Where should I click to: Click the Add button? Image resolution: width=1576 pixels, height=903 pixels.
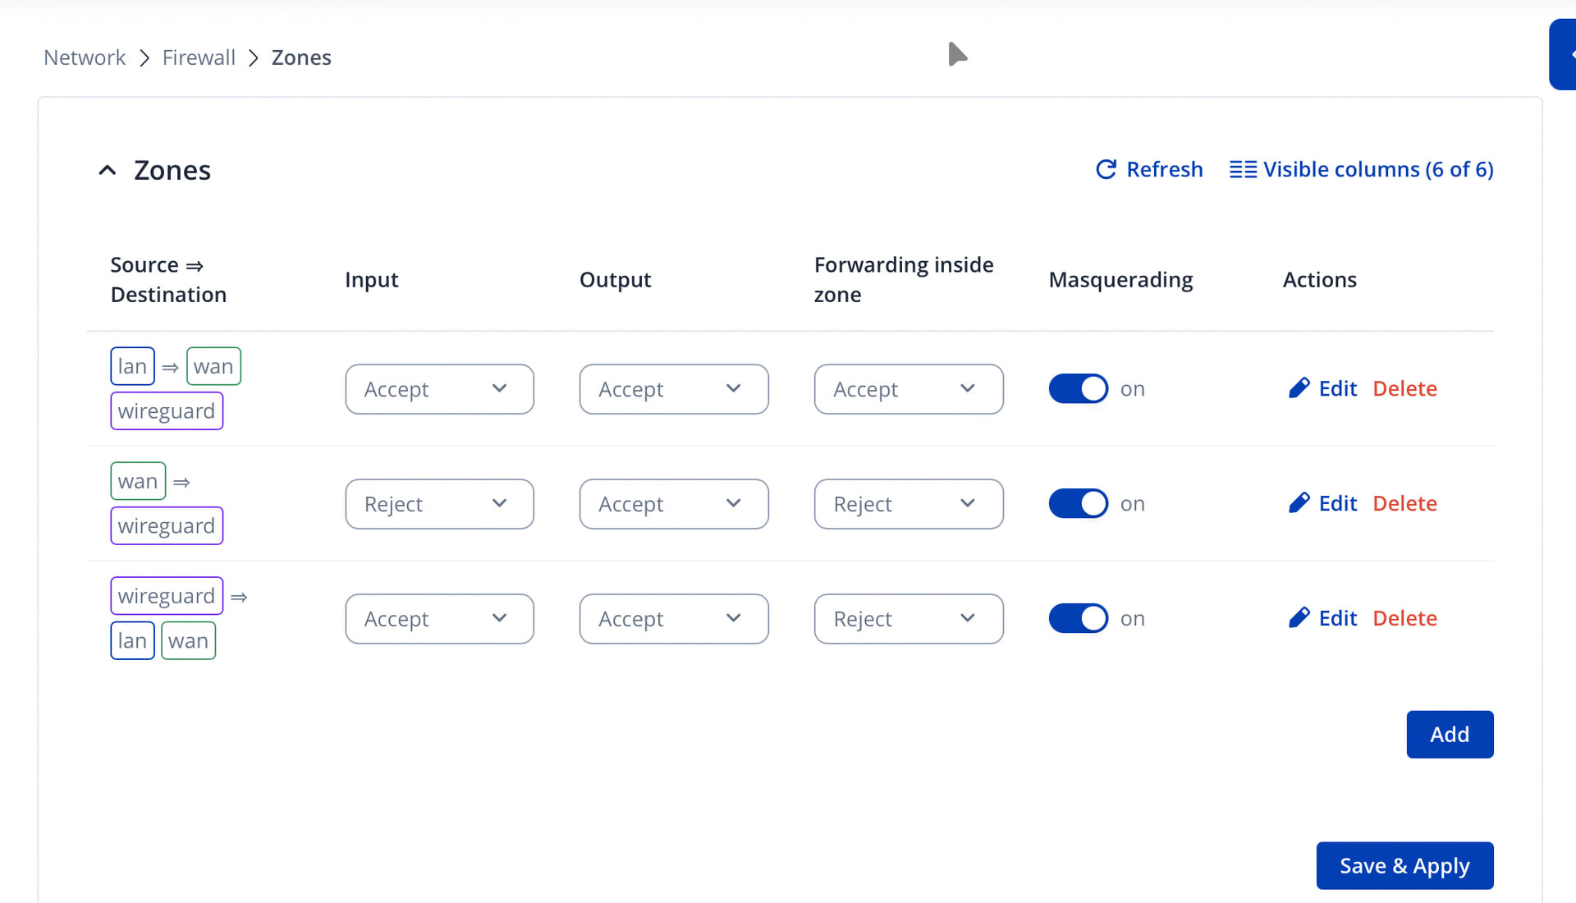[1449, 734]
